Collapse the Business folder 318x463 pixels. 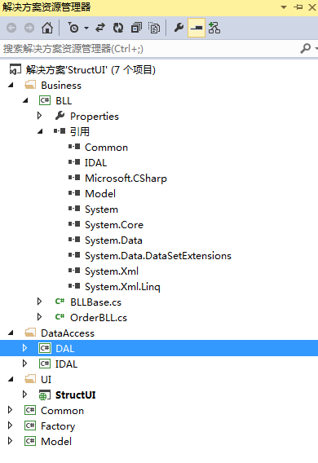(x=11, y=86)
